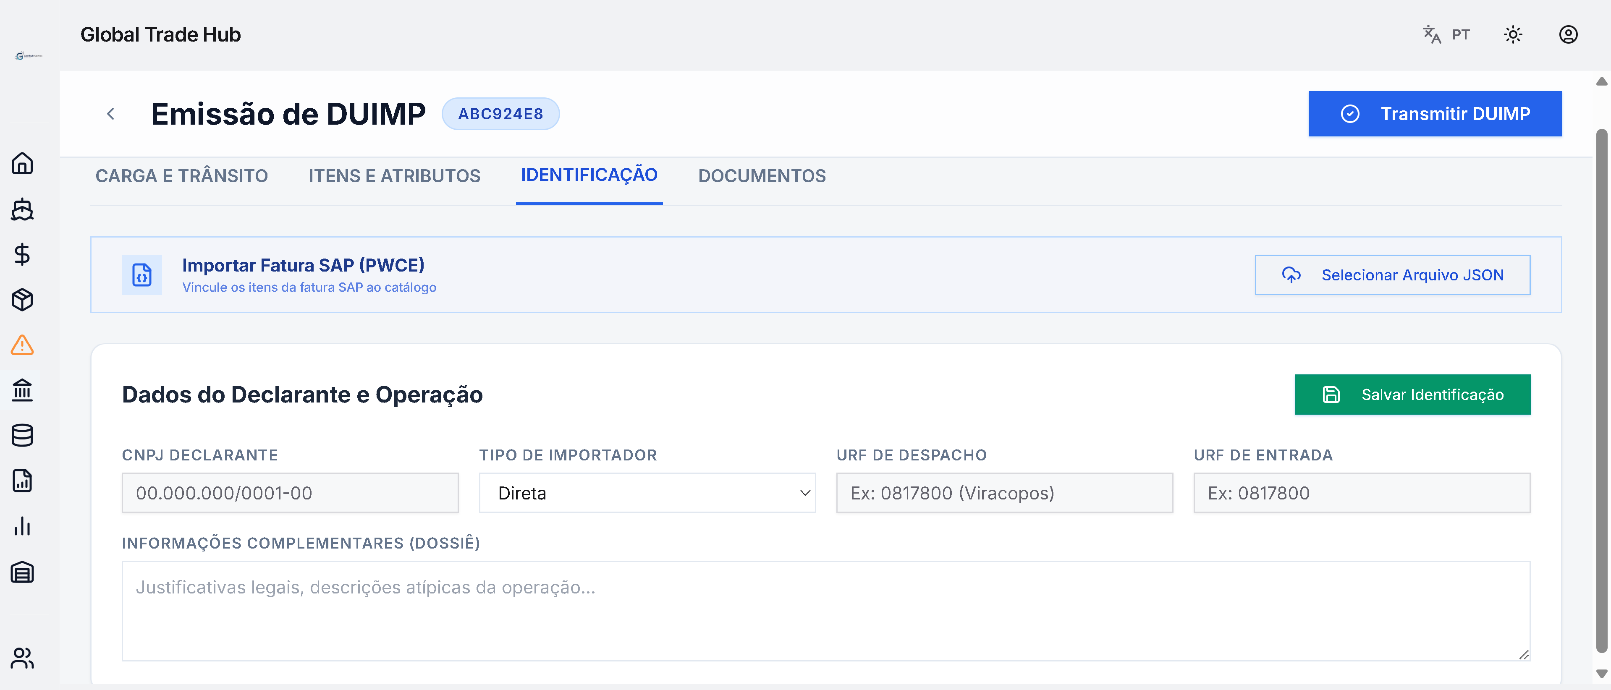Click Salvar Identificação button
Viewport: 1611px width, 690px height.
pyautogui.click(x=1413, y=395)
